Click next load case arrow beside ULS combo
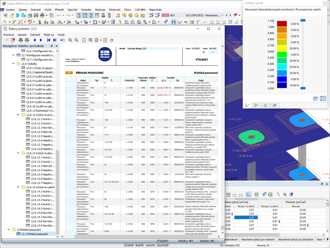 [230, 15]
